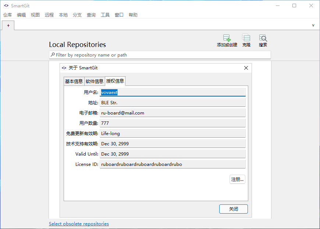320x229 pixels.
Task: Focus the repository filter input field
Action: pos(162,55)
